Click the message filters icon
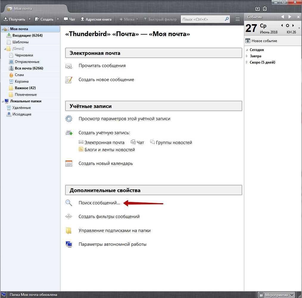The image size is (302, 298). tap(69, 217)
